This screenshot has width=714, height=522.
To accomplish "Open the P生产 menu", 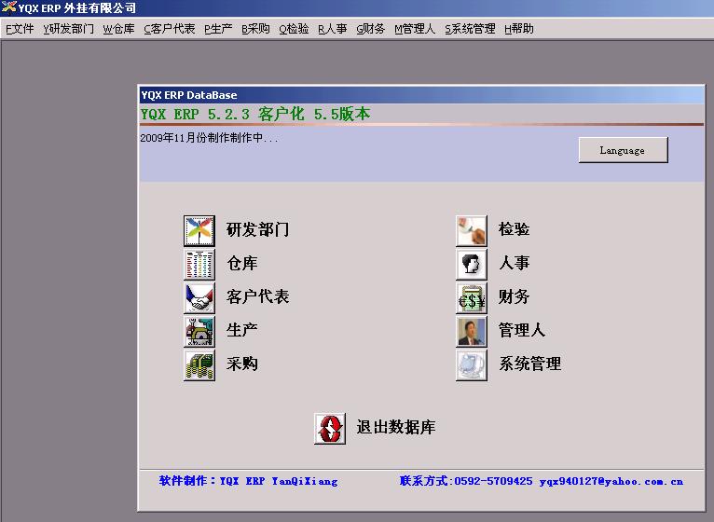I will (x=218, y=29).
